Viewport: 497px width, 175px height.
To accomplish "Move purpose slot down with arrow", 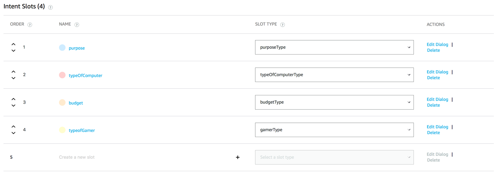I will point(14,51).
